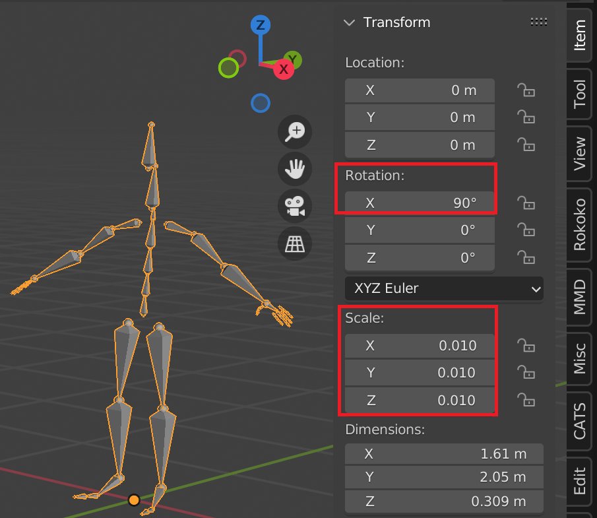Click the green Y axis gizmo ball

click(x=293, y=59)
